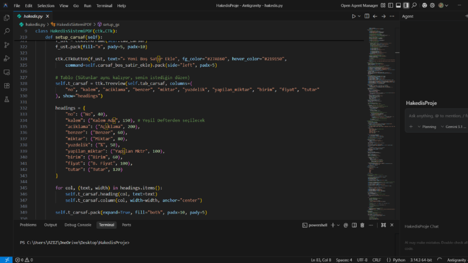The image size is (468, 263).
Task: Toggle the Agent secondary side bar
Action: point(406,5)
